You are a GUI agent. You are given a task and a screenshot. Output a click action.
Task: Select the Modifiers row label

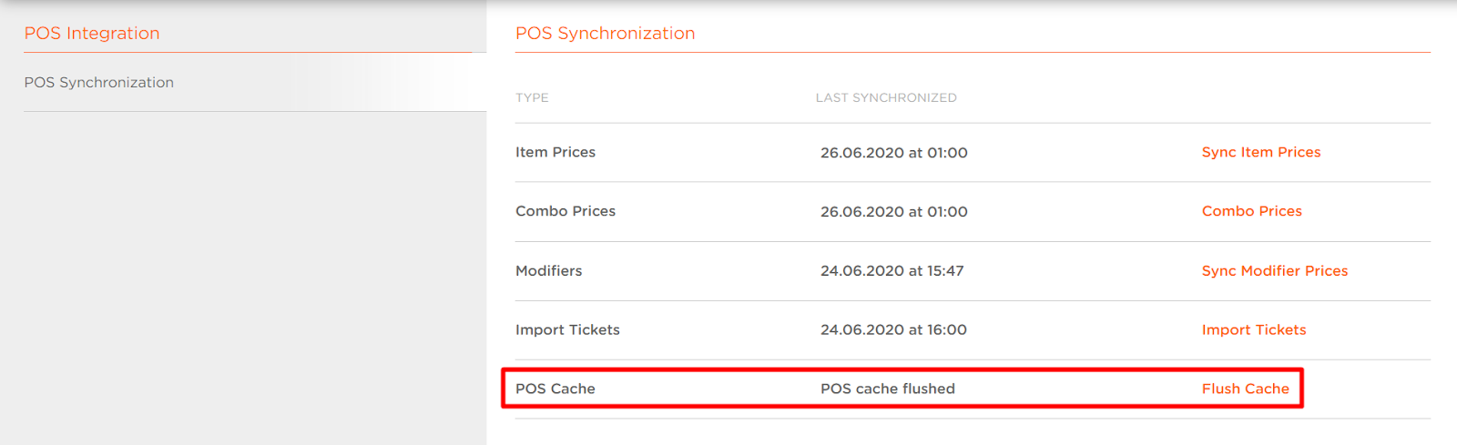(548, 271)
